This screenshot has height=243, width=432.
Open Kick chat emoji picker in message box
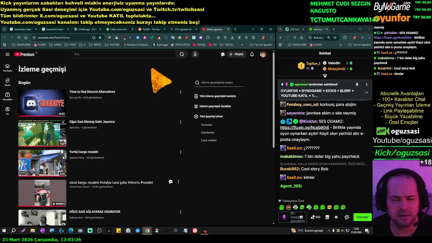301,217
